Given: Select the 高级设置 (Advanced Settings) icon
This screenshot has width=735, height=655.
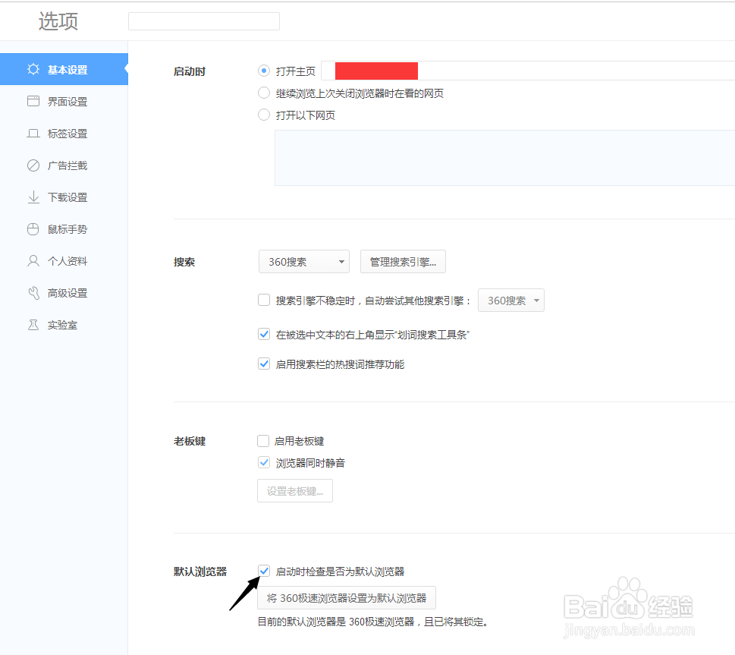Looking at the screenshot, I should point(33,292).
